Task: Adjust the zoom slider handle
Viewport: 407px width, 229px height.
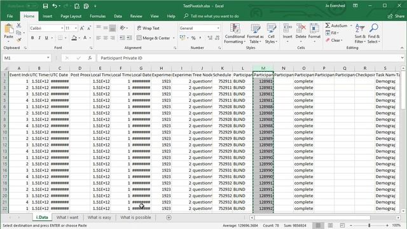Action: 369,225
